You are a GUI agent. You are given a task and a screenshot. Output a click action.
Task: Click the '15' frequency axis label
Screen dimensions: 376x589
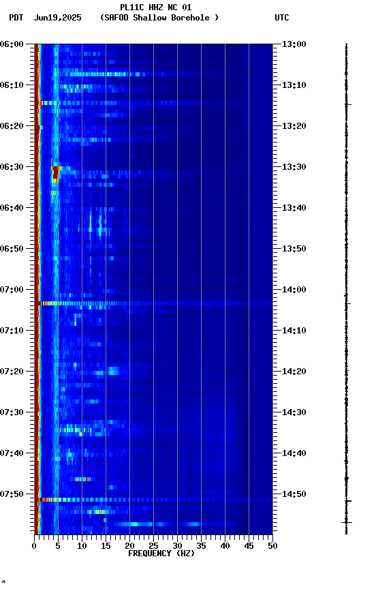(106, 546)
